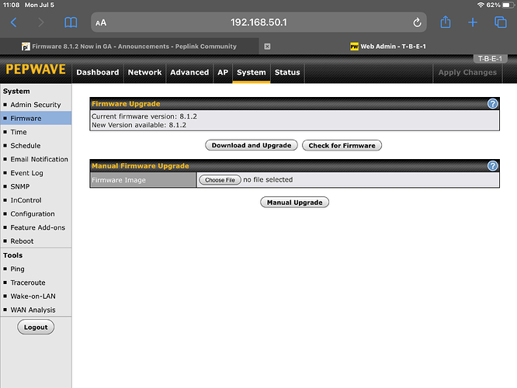
Task: Open help for Firmware Upgrade section
Action: (x=492, y=103)
